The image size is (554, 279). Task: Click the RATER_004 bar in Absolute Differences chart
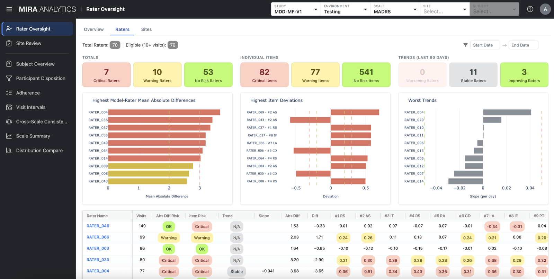click(x=164, y=112)
